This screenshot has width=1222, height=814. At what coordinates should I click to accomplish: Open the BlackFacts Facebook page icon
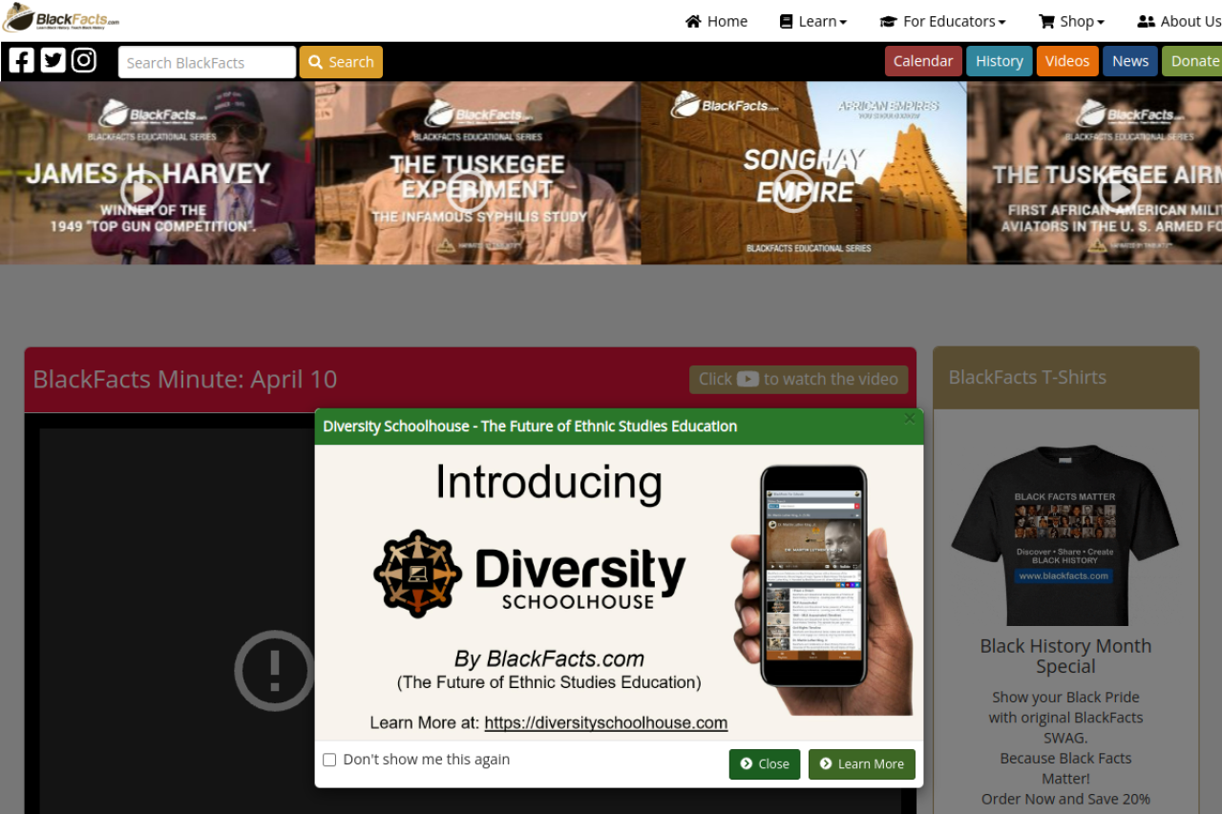tap(22, 60)
